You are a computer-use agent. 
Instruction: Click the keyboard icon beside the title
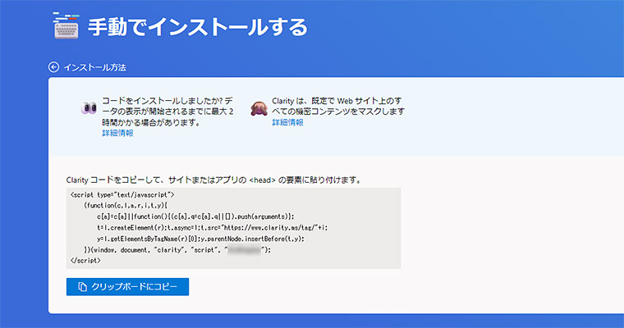tap(66, 25)
